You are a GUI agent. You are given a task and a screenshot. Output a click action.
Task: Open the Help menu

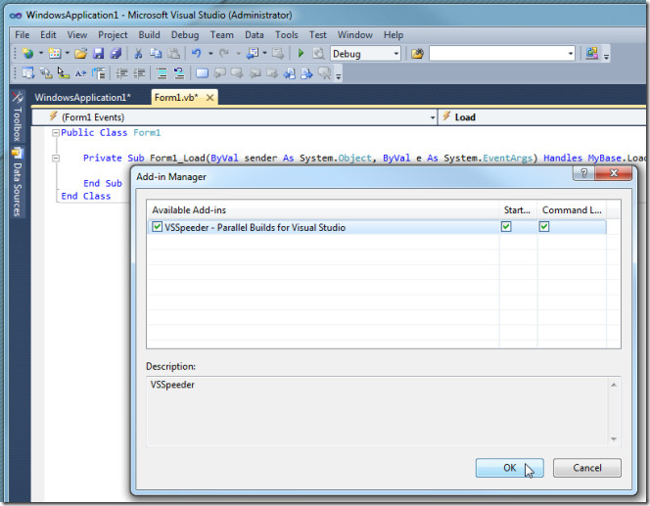tap(393, 35)
